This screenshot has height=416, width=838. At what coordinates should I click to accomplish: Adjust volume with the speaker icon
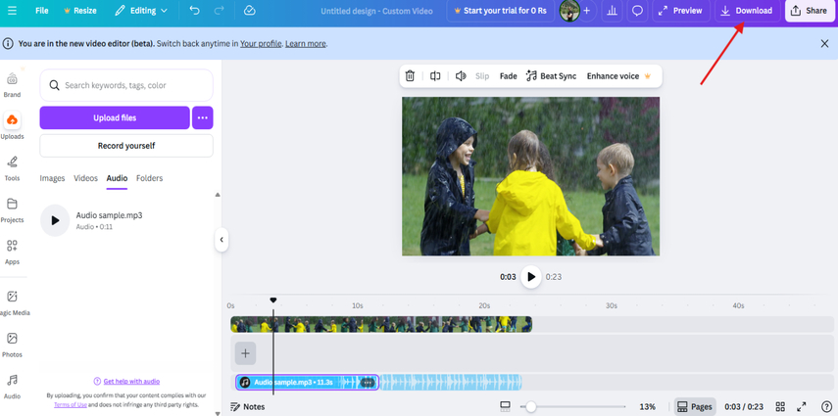[x=461, y=75]
